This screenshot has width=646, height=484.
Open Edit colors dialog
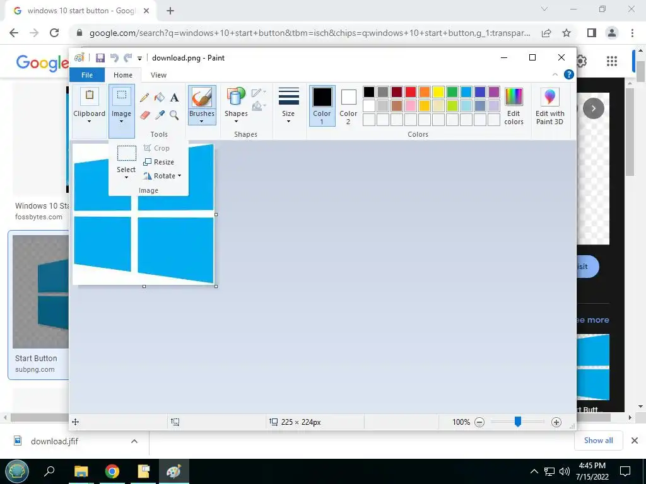[514, 106]
